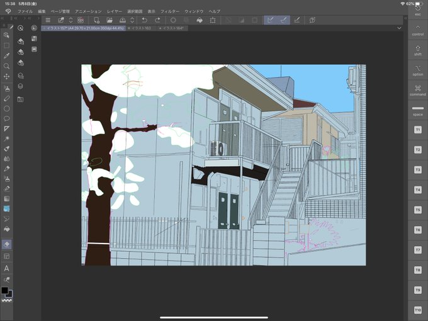Toggle snap to grid
The width and height of the screenshot is (428, 321).
click(x=297, y=20)
